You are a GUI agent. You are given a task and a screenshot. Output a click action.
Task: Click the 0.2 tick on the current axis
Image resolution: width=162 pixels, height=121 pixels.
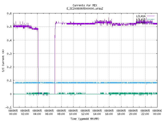(9, 67)
